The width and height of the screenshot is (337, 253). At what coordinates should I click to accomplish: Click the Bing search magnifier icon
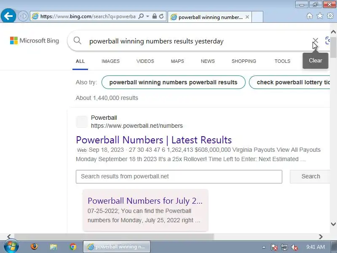pyautogui.click(x=77, y=40)
